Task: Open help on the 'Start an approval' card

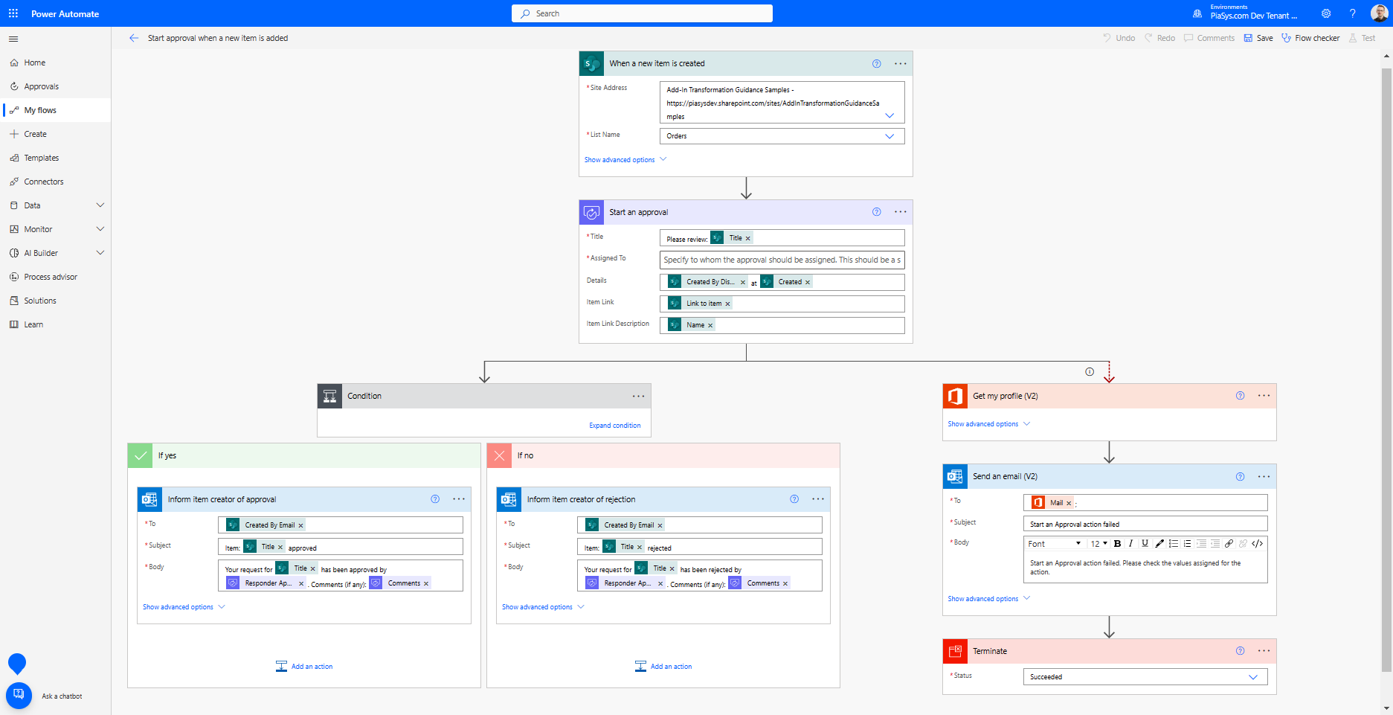Action: coord(876,211)
